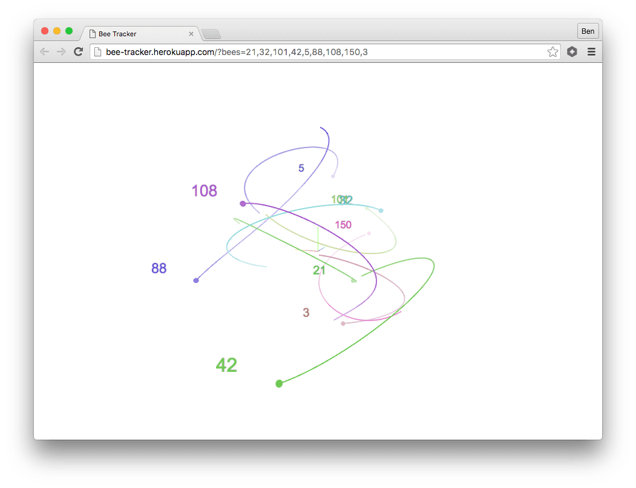636x488 pixels.
Task: Open a new tab with the new tab button
Action: pyautogui.click(x=211, y=34)
